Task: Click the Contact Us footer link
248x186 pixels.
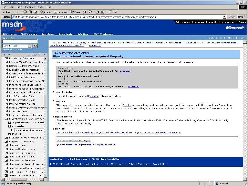Action: point(56,159)
